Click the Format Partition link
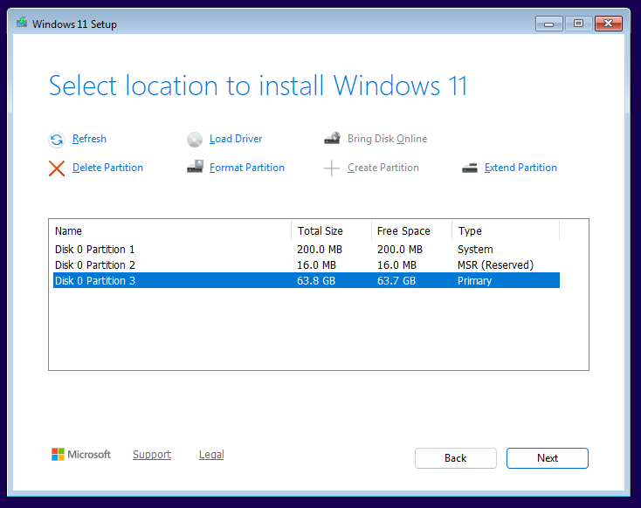This screenshot has width=641, height=508. (x=247, y=168)
